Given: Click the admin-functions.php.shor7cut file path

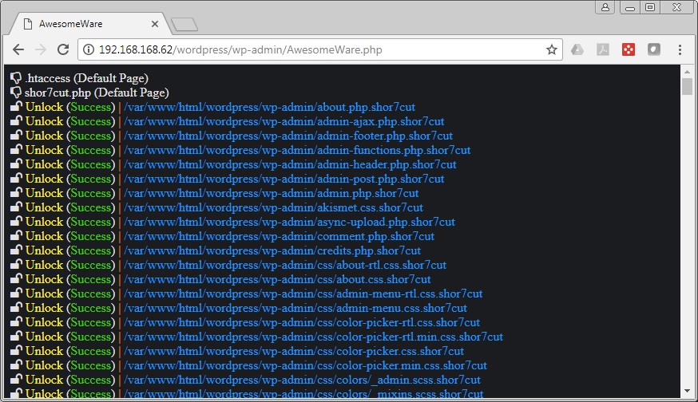Looking at the screenshot, I should [x=297, y=150].
